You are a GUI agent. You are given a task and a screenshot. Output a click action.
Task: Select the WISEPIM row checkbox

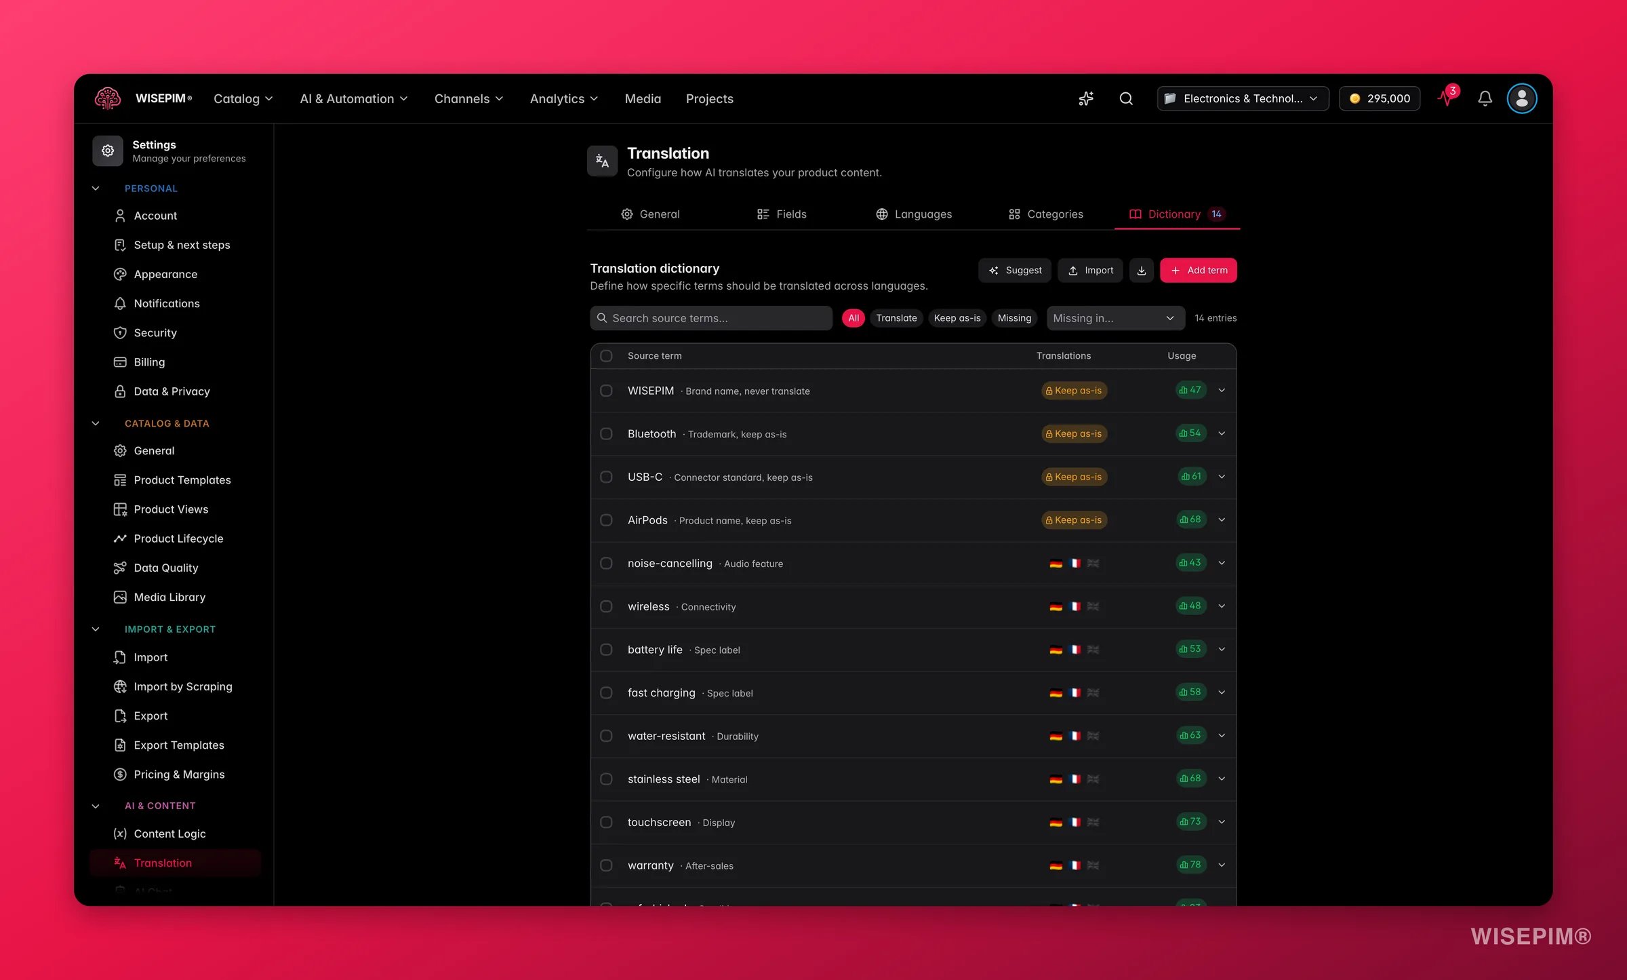(606, 391)
